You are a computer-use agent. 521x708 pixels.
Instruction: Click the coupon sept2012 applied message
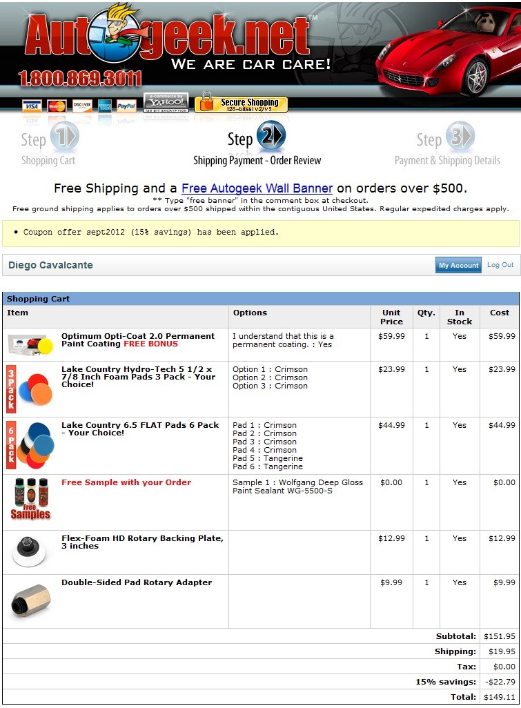(151, 232)
